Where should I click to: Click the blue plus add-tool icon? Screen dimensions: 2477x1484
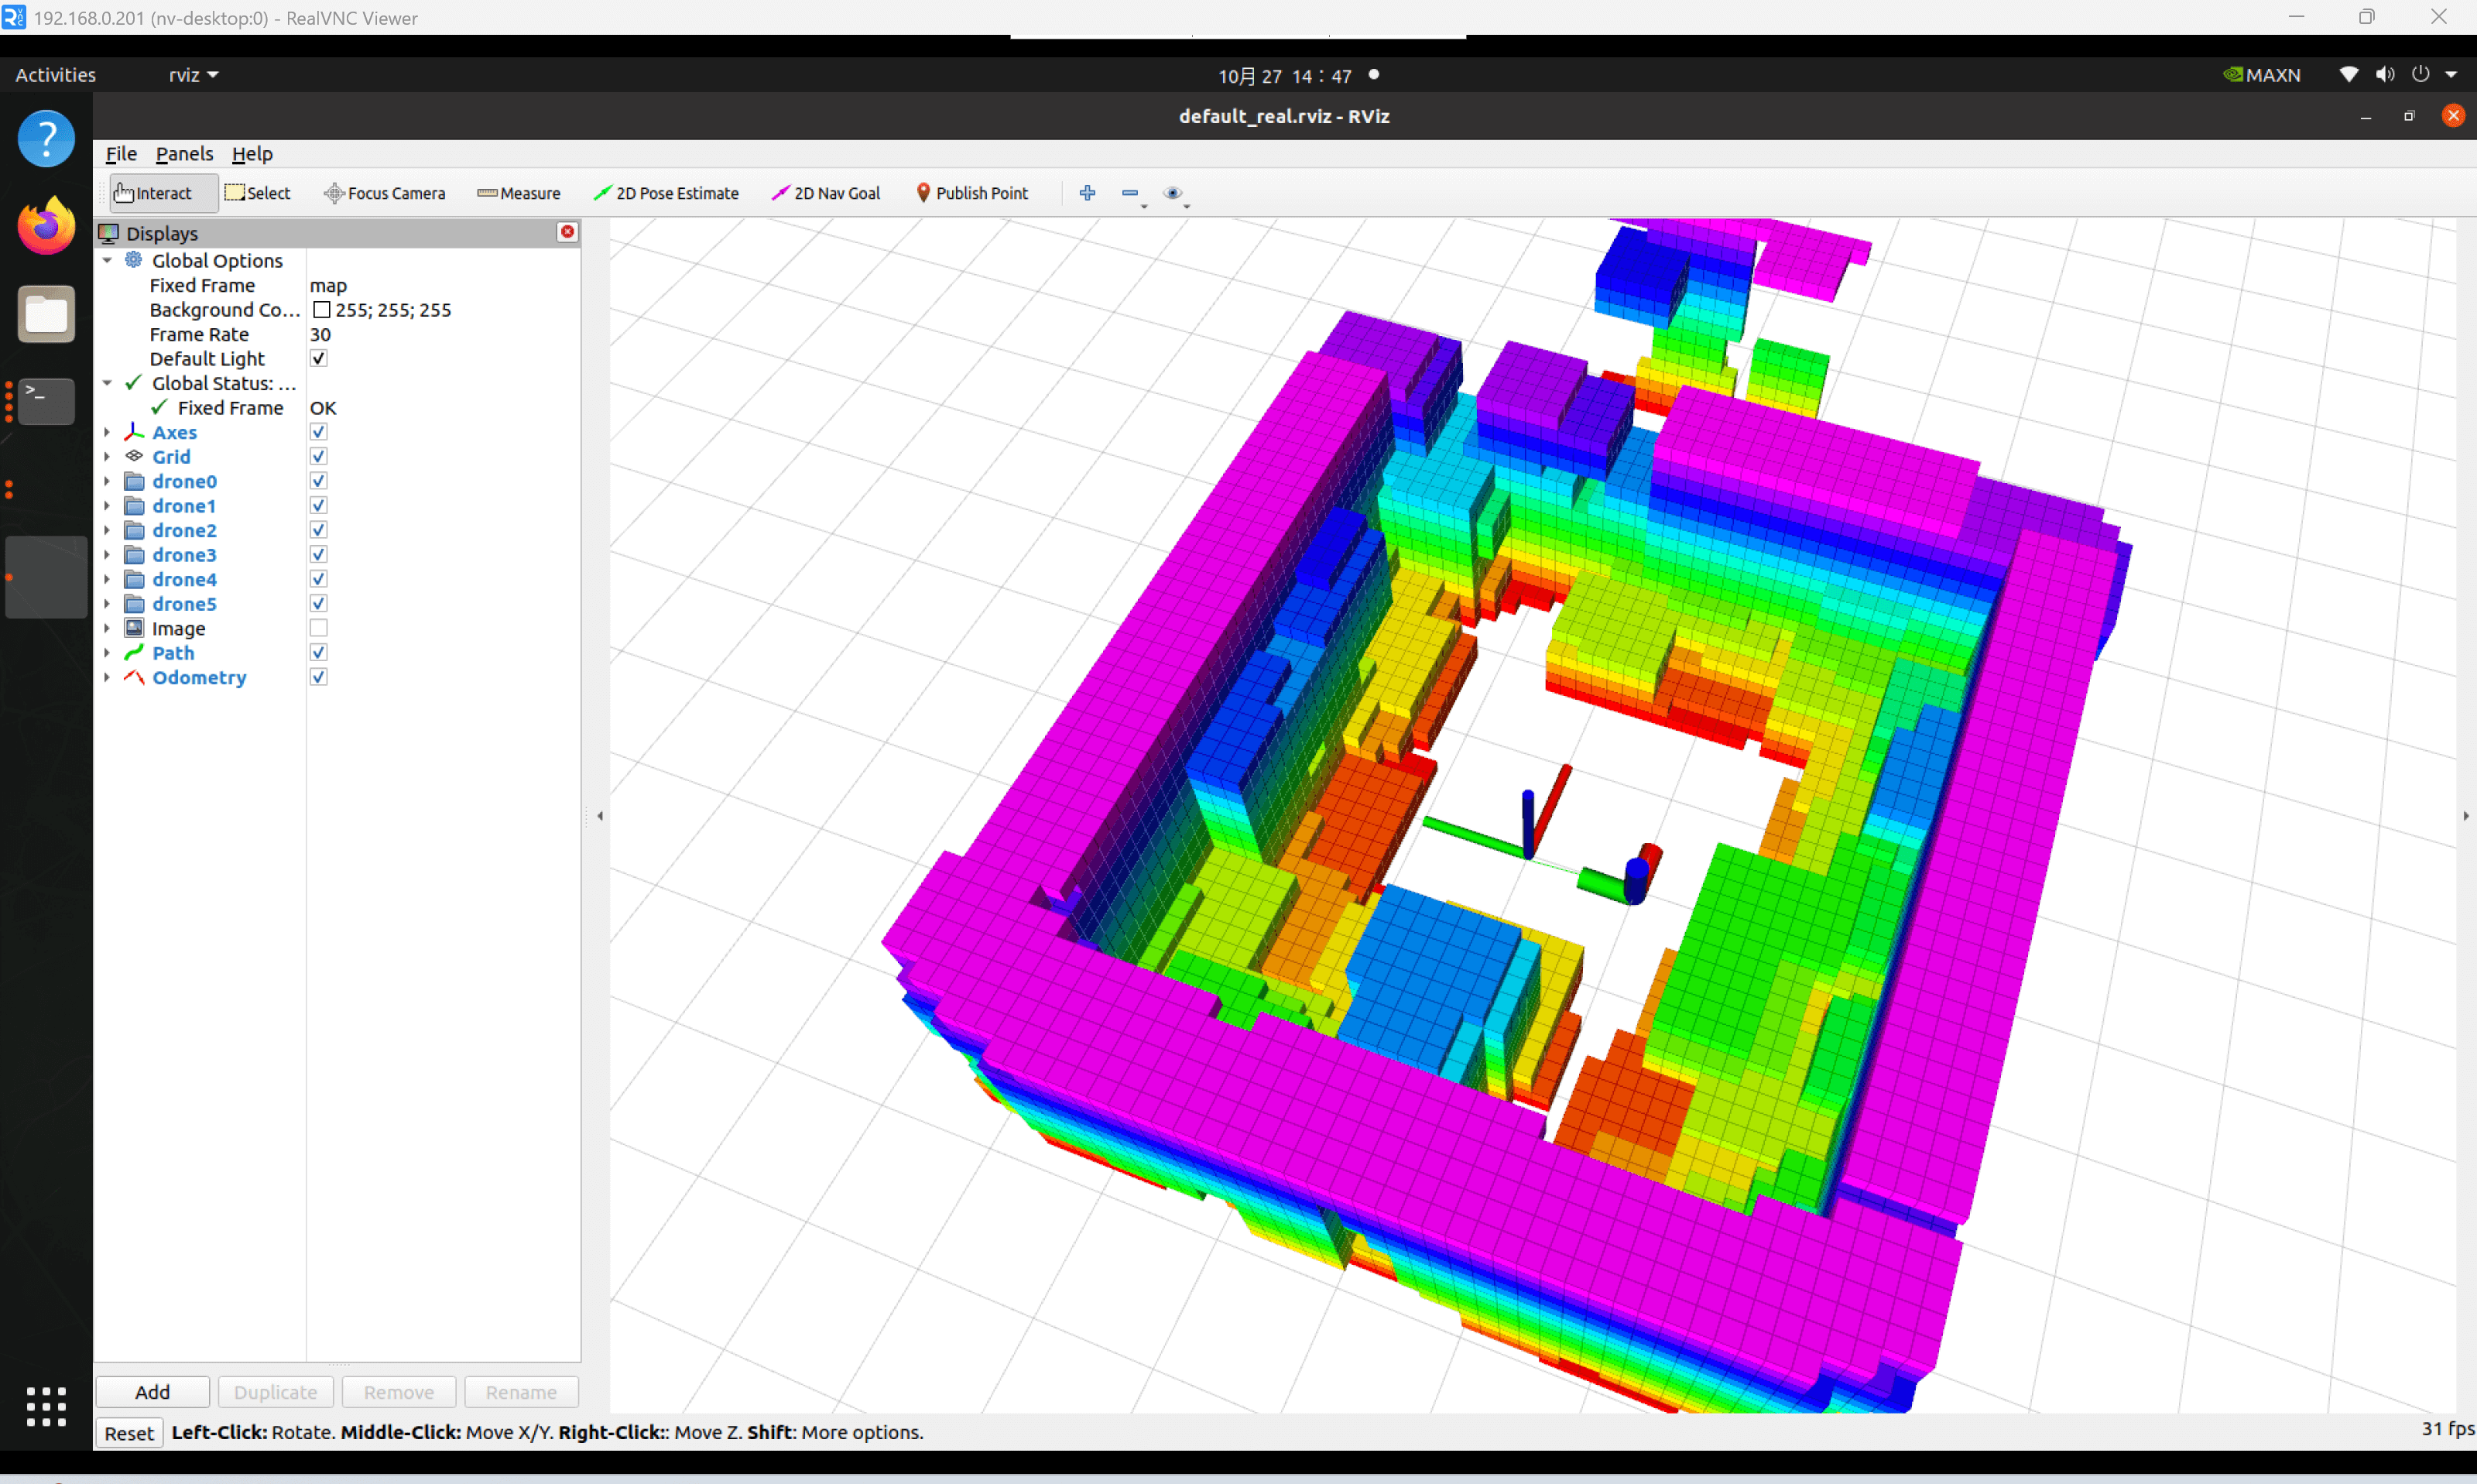tap(1088, 193)
